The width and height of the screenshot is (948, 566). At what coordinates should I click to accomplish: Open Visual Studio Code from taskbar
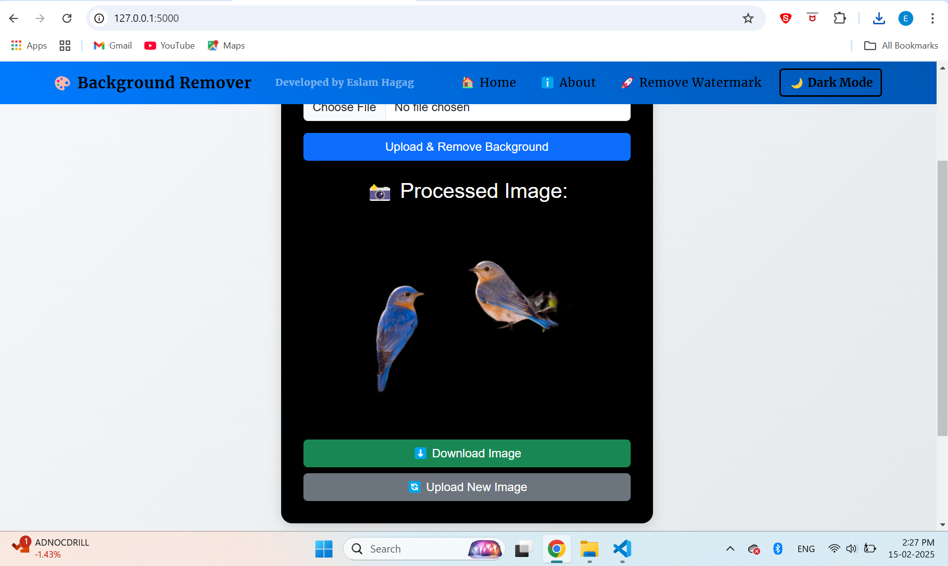click(622, 549)
